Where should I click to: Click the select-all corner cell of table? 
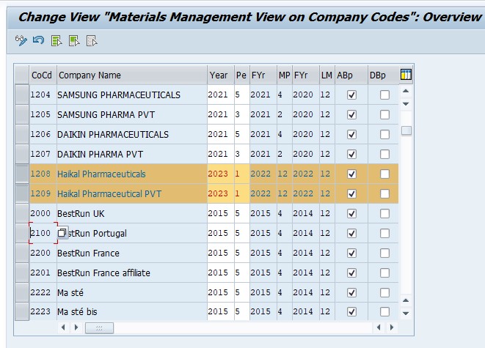22,75
